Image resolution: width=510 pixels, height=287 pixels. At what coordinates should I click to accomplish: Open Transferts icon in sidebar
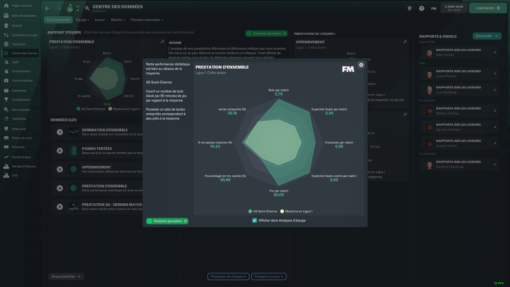(x=6, y=119)
